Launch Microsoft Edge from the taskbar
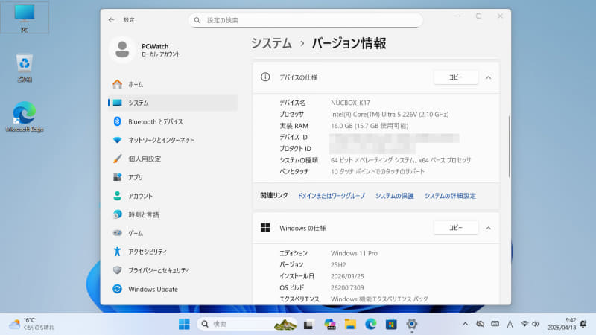The height and width of the screenshot is (335, 596). point(371,324)
